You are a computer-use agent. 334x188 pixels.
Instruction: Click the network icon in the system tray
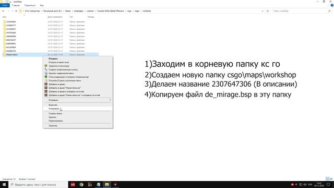301,184
